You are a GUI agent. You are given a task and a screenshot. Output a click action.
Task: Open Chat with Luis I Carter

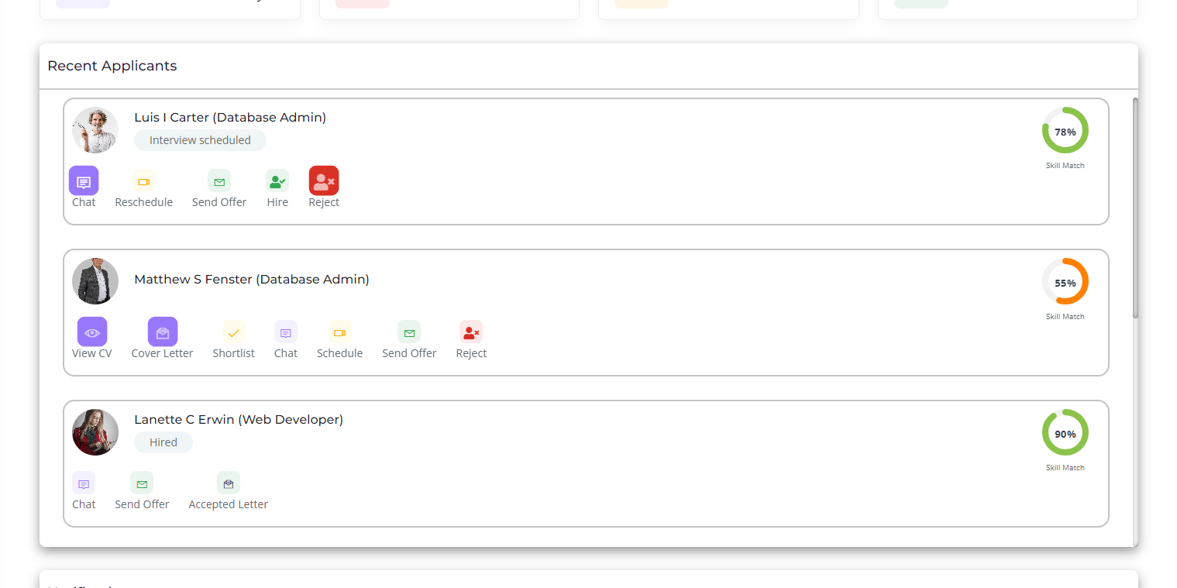tap(84, 181)
